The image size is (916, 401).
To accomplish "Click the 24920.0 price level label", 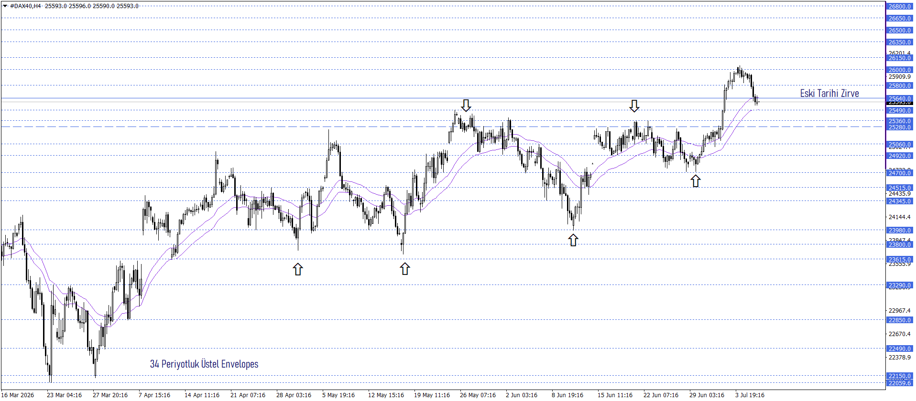I will coord(899,156).
